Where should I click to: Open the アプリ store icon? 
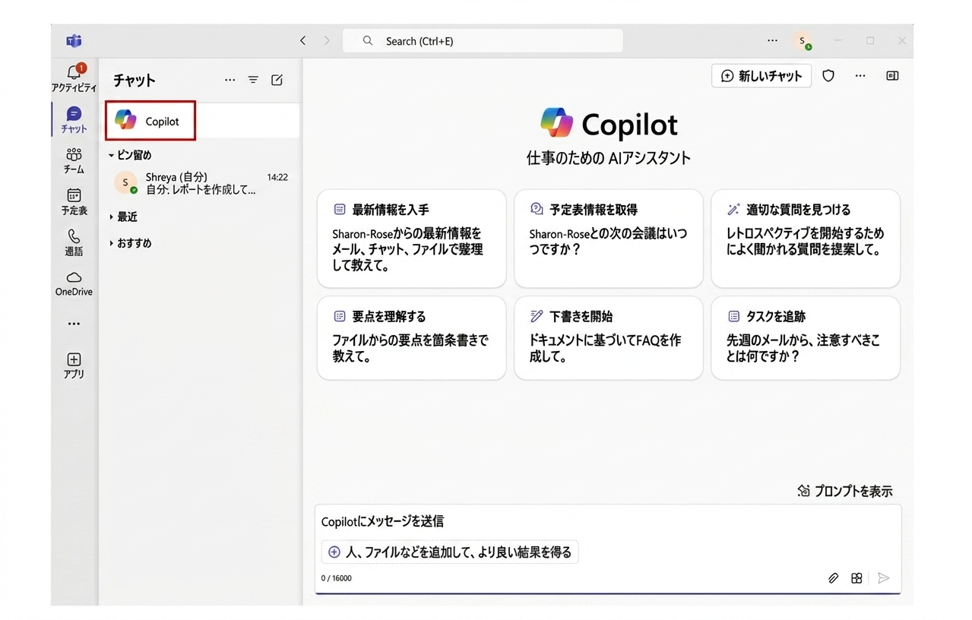pos(74,365)
